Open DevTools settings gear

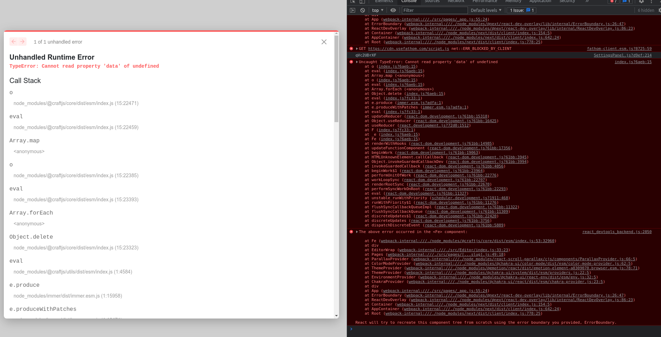click(641, 2)
